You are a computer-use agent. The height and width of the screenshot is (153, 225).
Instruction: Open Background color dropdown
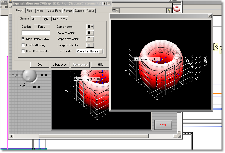point(90,45)
